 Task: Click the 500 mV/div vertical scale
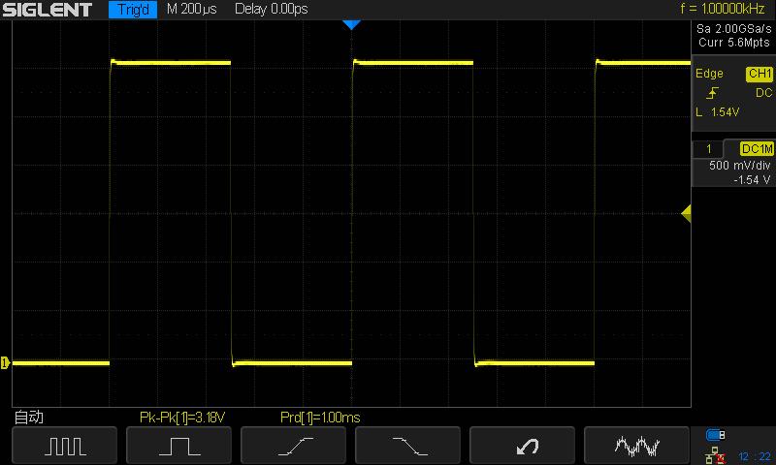click(739, 166)
